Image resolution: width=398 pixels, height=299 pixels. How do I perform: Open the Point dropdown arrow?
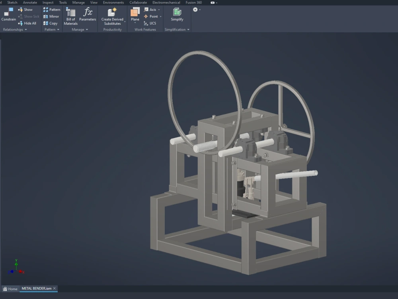161,16
